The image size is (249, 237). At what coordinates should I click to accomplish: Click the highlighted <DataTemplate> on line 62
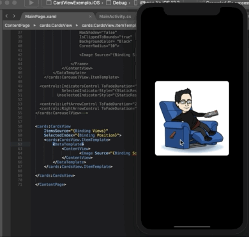pyautogui.click(x=68, y=144)
